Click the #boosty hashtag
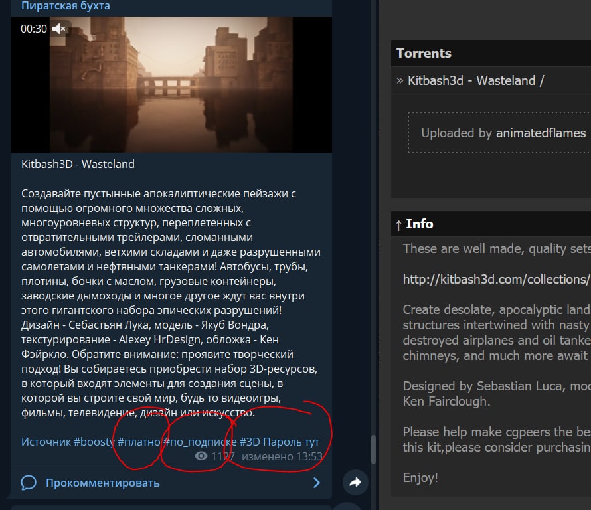Screen dimensions: 591x510 pyautogui.click(x=94, y=442)
